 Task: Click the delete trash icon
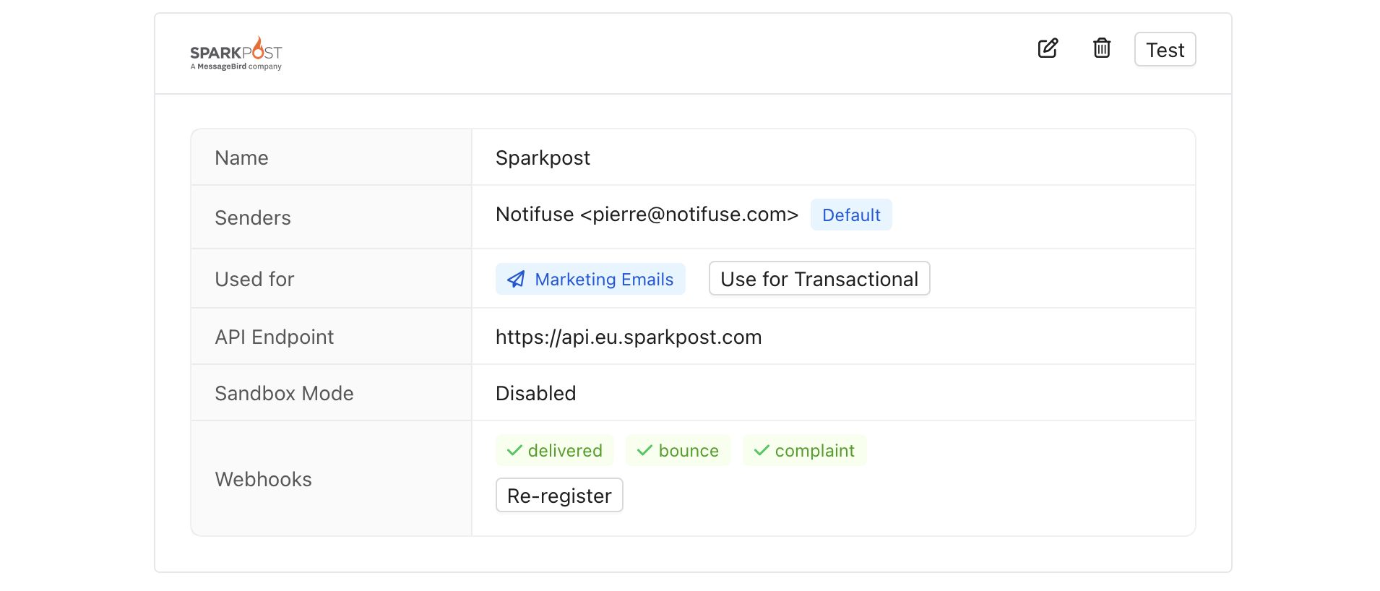[x=1101, y=48]
